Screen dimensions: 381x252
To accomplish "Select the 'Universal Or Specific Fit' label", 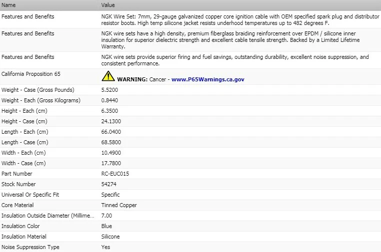I will click(x=30, y=195).
